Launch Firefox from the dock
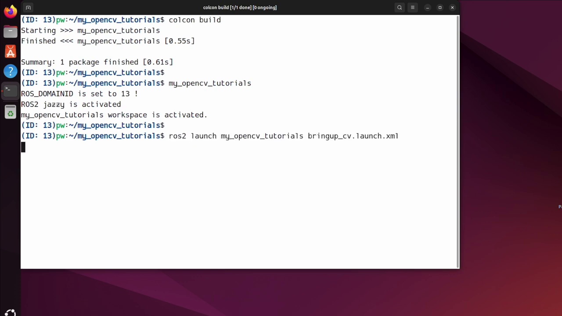This screenshot has height=316, width=562. coord(10,11)
